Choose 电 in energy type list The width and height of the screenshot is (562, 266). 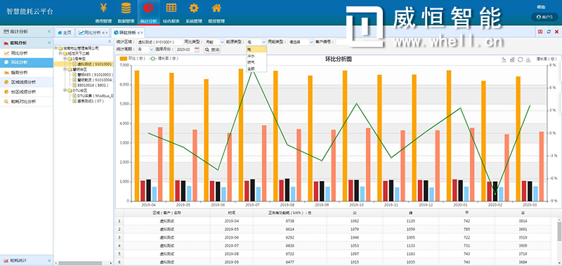(256, 49)
